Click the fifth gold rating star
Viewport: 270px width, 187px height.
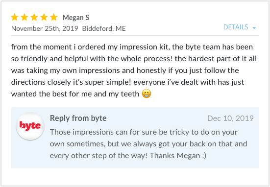[x=54, y=17]
